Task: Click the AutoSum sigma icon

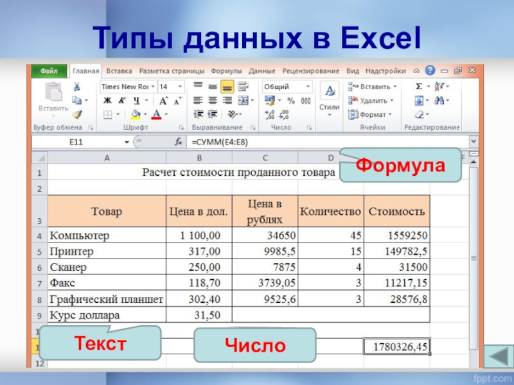Action: 419,87
